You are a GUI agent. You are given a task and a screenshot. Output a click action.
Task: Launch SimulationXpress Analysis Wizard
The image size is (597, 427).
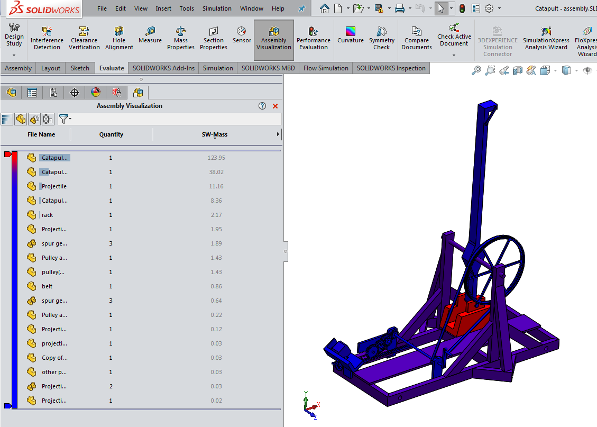[x=546, y=39]
